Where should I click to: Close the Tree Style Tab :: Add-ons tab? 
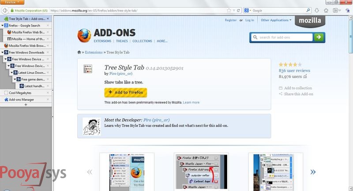[48, 19]
